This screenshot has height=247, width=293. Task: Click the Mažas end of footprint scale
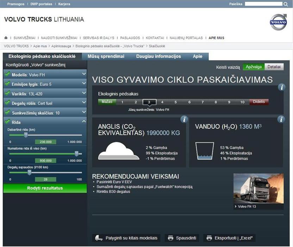point(107,102)
